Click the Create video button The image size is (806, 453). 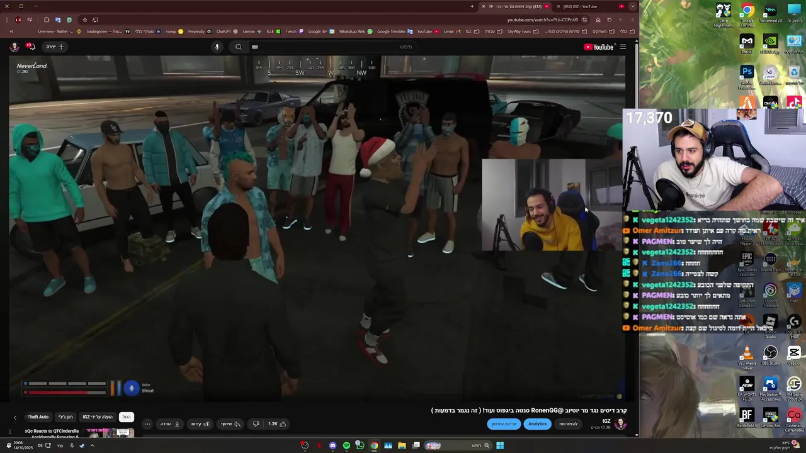point(55,47)
